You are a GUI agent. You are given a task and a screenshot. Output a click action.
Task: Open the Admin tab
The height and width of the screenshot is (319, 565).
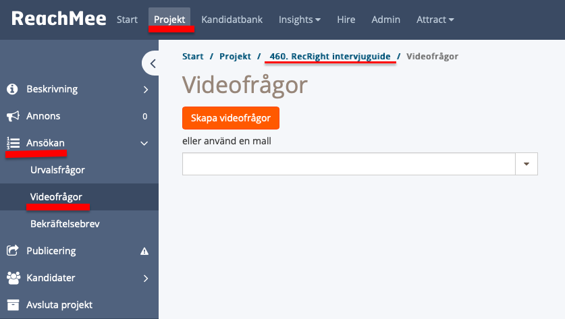click(385, 20)
